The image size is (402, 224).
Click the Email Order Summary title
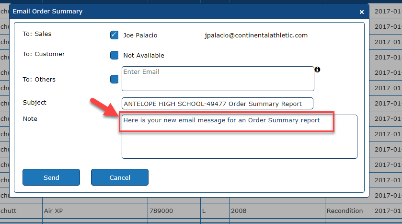pos(48,12)
